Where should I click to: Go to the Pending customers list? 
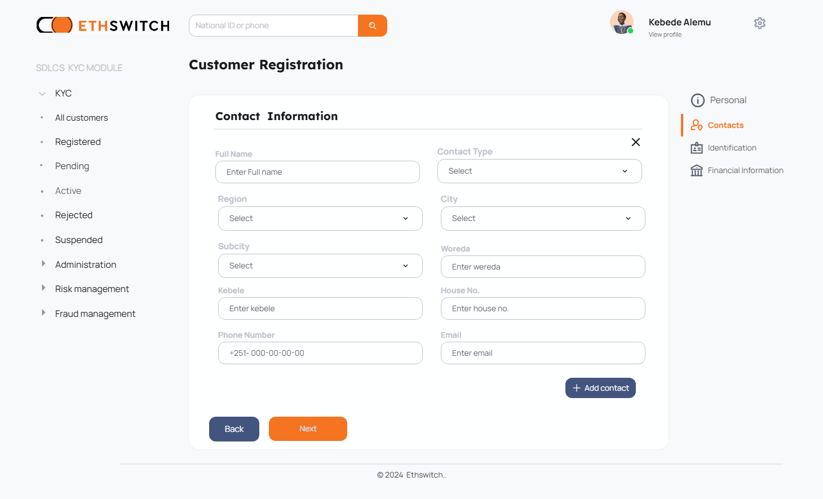click(x=72, y=166)
